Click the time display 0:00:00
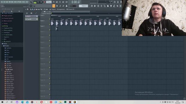186x104 pixels. [x=76, y=2]
